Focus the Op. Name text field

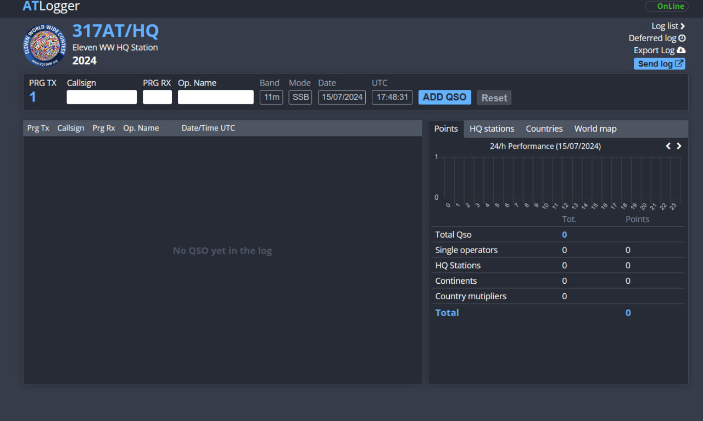point(215,97)
